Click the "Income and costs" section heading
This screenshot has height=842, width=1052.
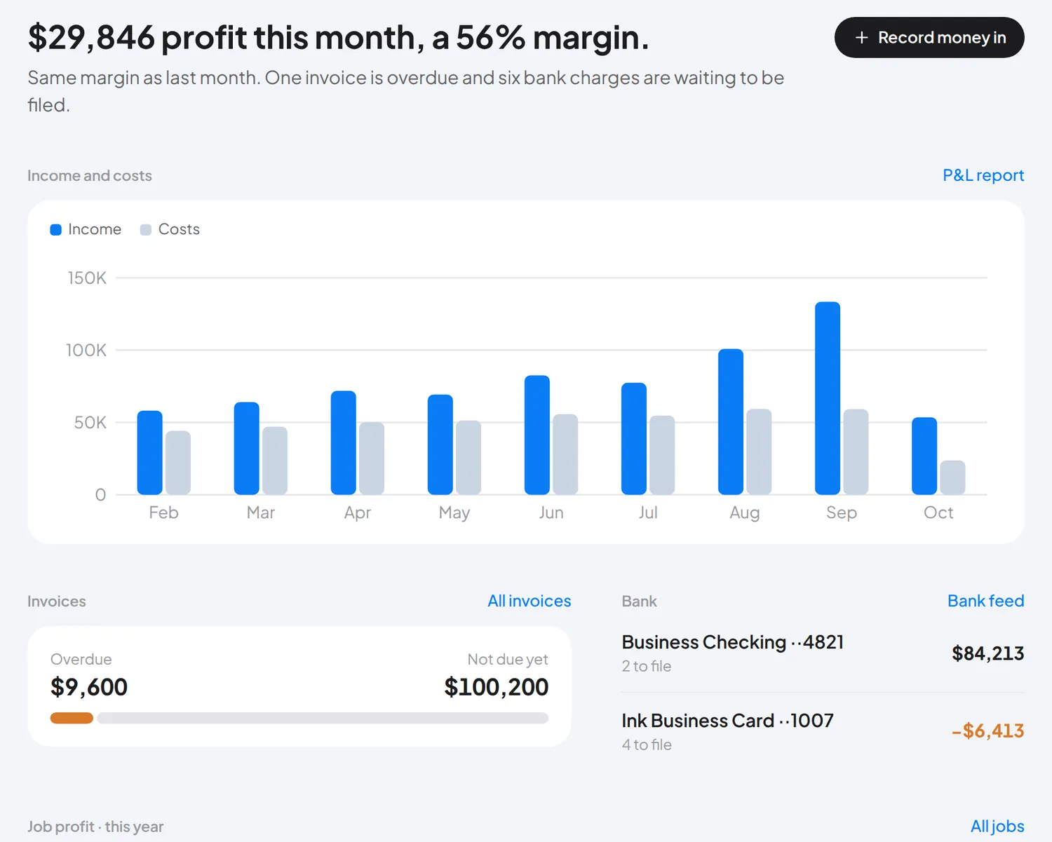point(90,176)
